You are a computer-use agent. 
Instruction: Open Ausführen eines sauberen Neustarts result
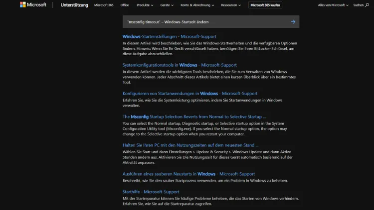(x=188, y=174)
